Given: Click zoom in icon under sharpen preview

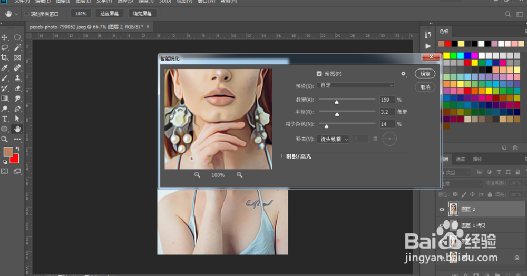Looking at the screenshot, I should [239, 175].
